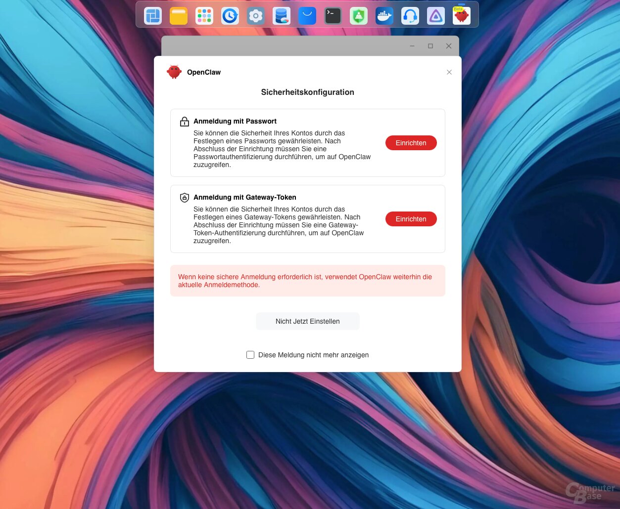Viewport: 620px width, 509px height.
Task: Open the green shield security app
Action: coord(359,16)
